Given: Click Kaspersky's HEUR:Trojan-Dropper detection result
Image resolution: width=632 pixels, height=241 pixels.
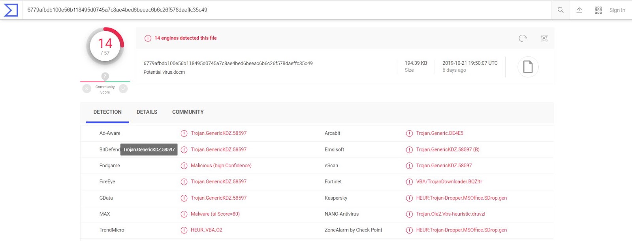Looking at the screenshot, I should (x=461, y=198).
